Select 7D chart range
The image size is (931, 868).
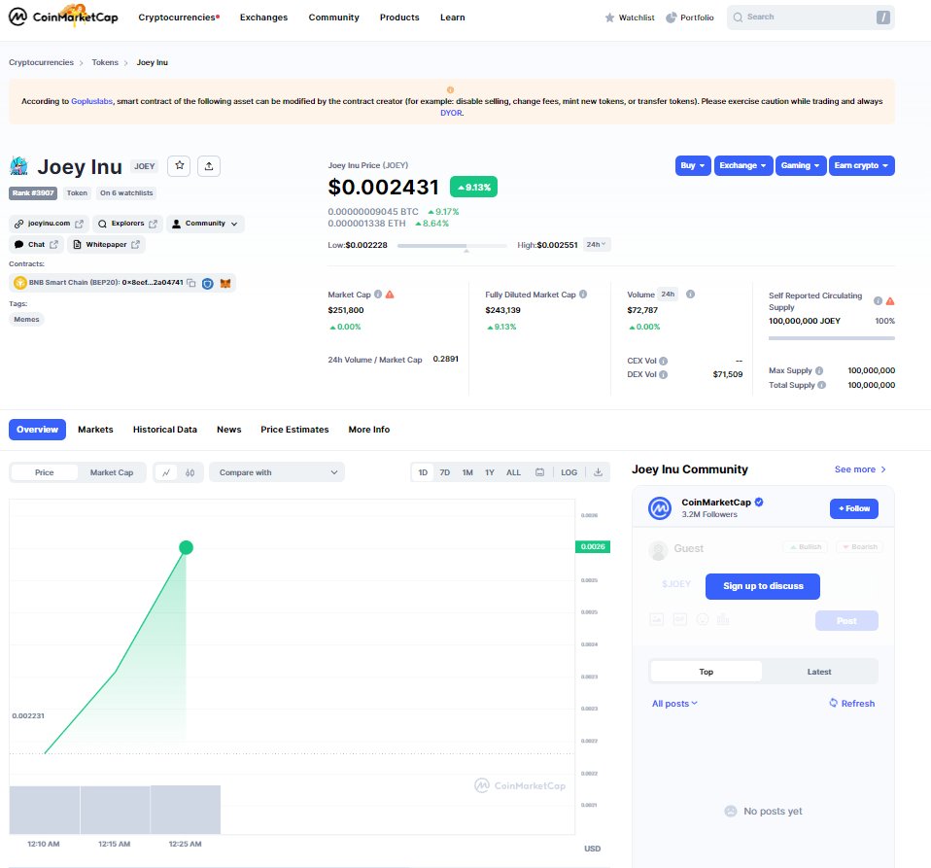[x=445, y=472]
